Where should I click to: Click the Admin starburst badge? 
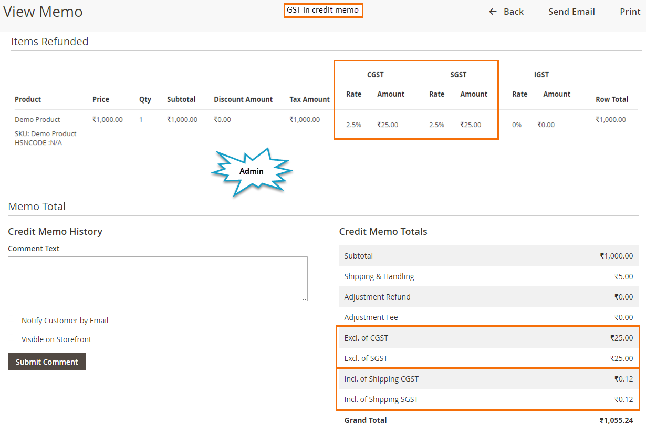(252, 171)
